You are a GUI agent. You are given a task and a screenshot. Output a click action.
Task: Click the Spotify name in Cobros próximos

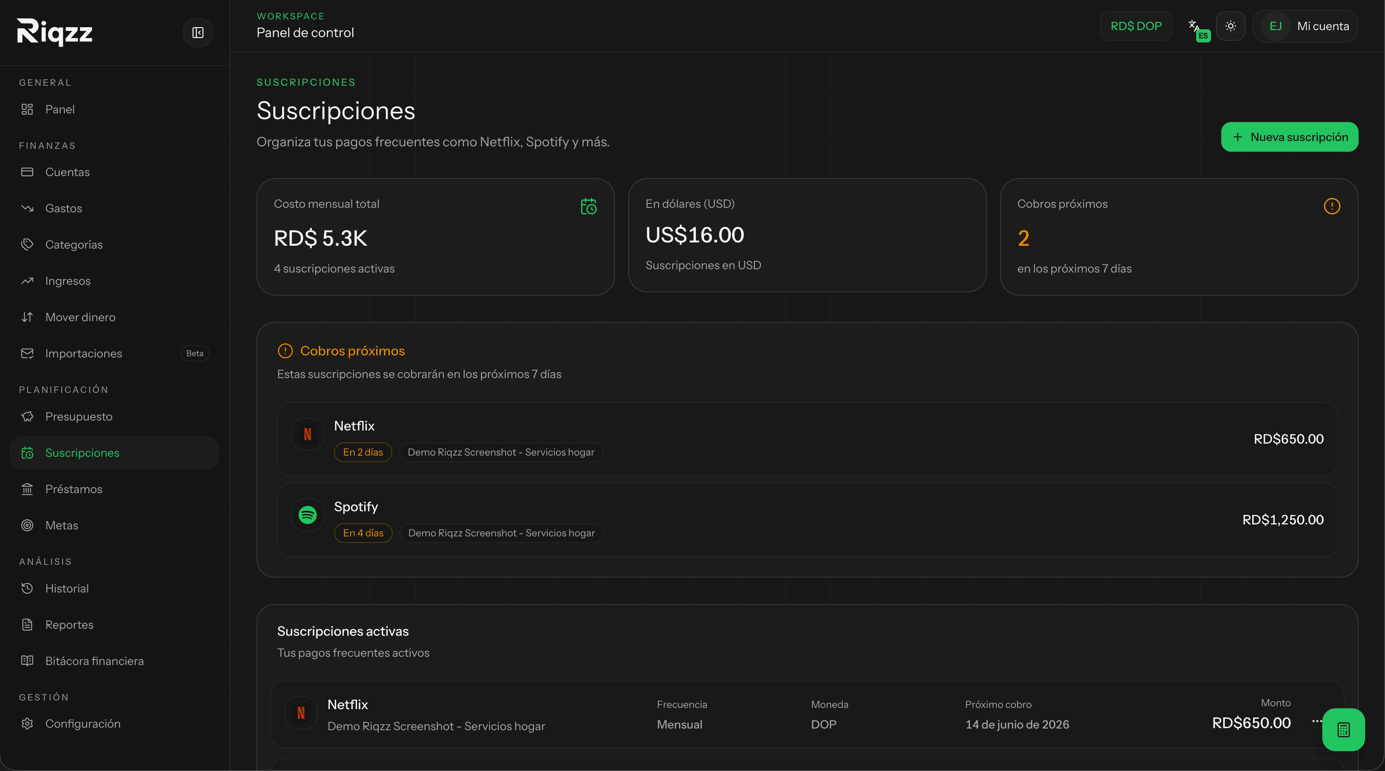(356, 507)
